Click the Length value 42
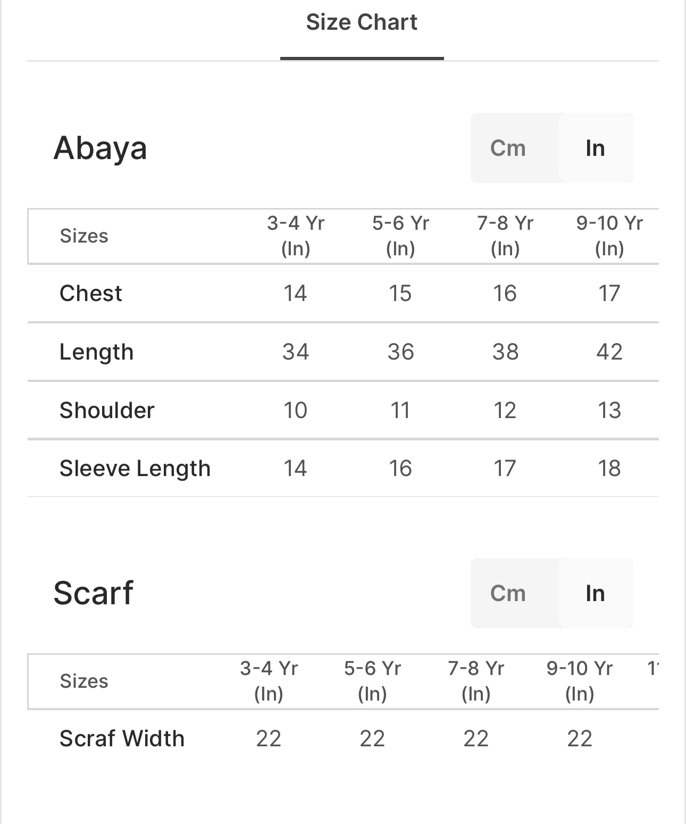Viewport: 686px width, 824px height. coord(609,352)
